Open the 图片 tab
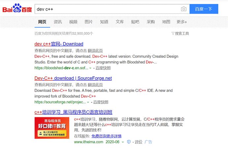228x148 pixels. (89, 22)
